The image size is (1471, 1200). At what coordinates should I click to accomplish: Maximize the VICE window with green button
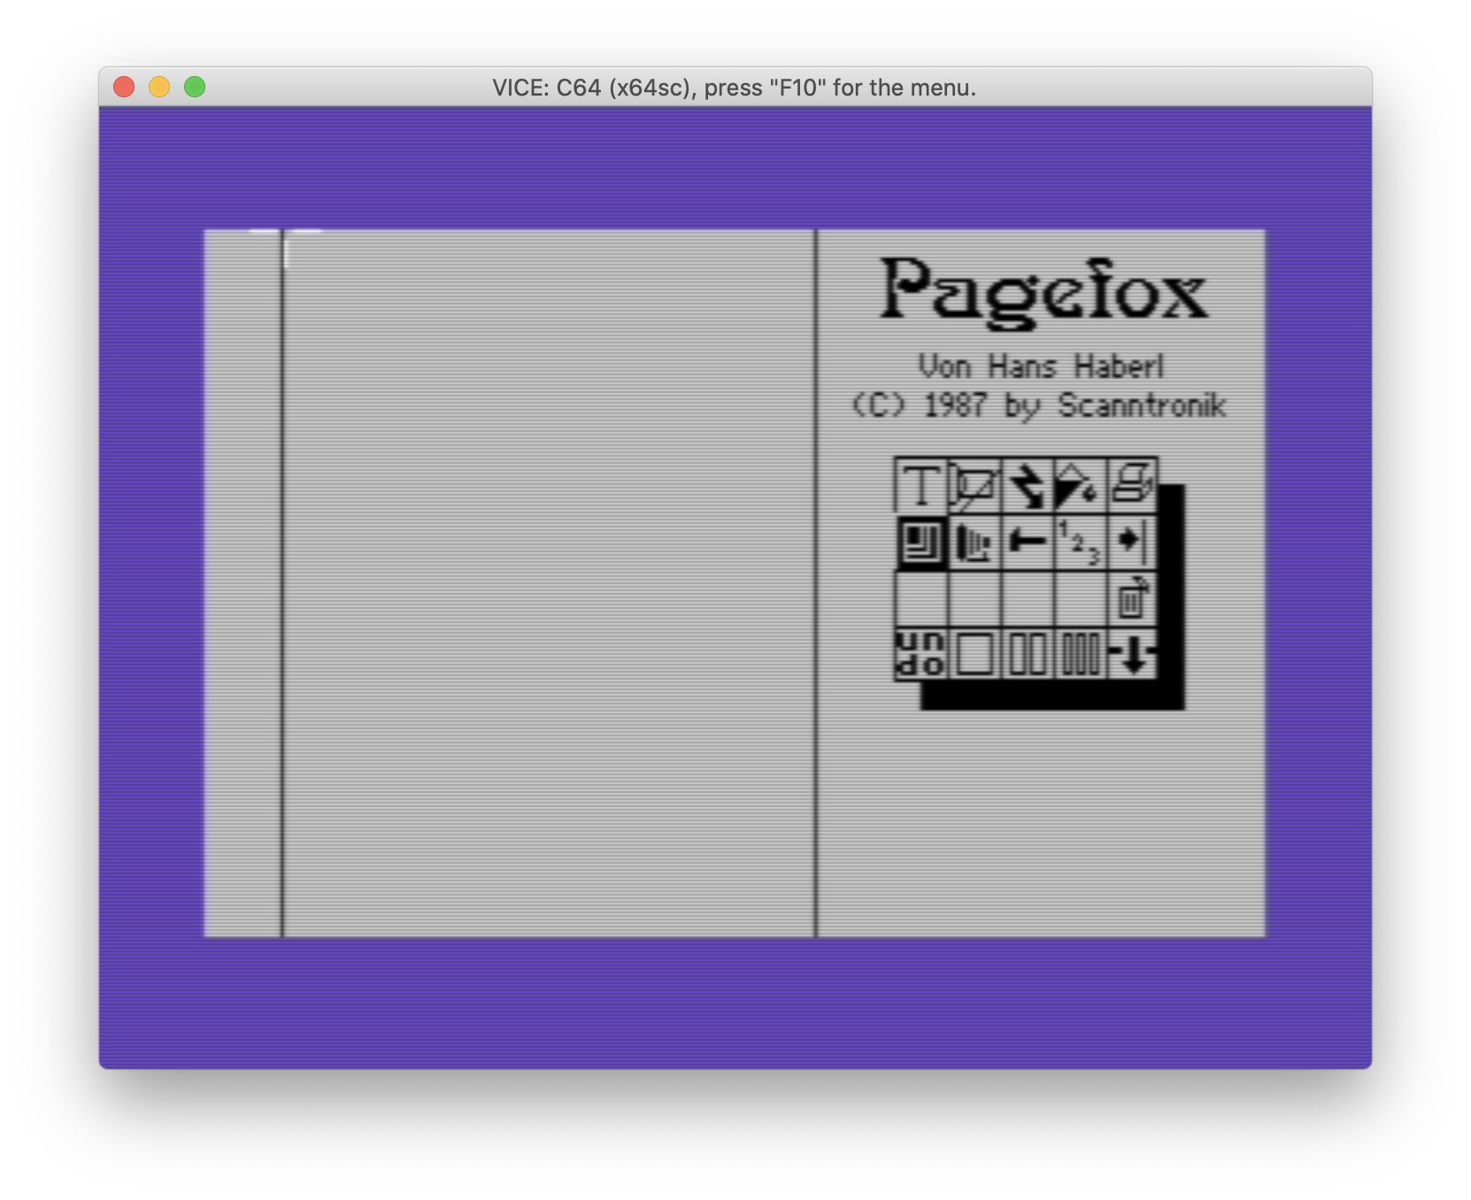point(195,87)
